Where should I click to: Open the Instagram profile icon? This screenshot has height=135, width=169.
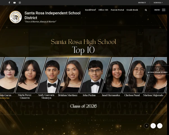coord(20,3)
